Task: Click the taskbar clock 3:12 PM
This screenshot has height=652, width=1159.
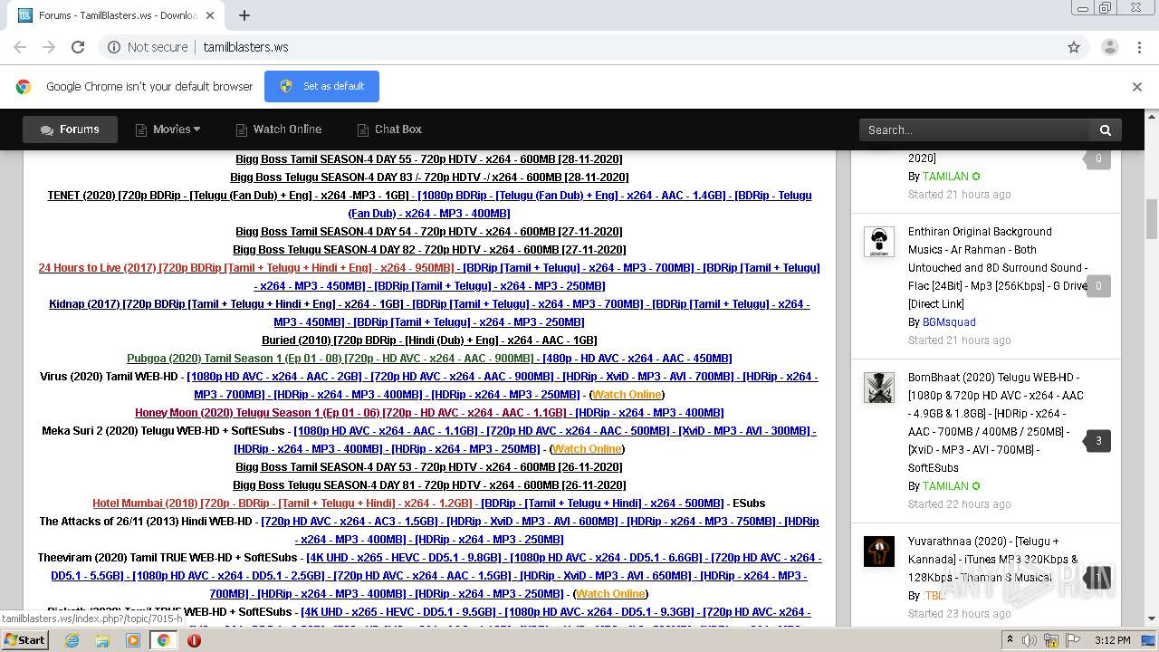Action: [x=1112, y=640]
